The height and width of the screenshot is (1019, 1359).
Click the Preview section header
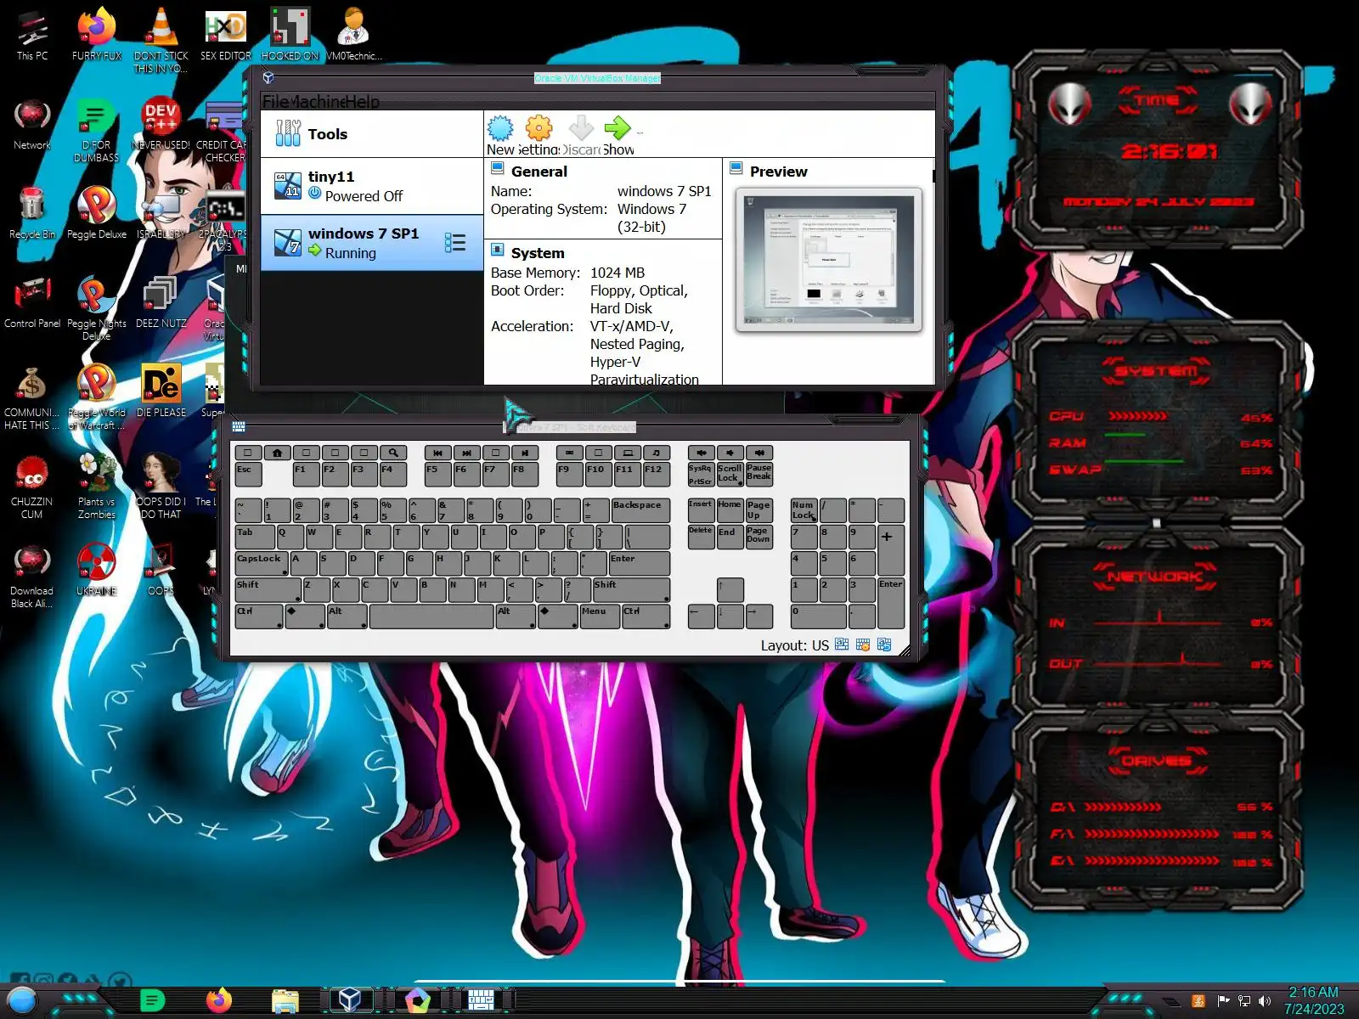coord(778,172)
